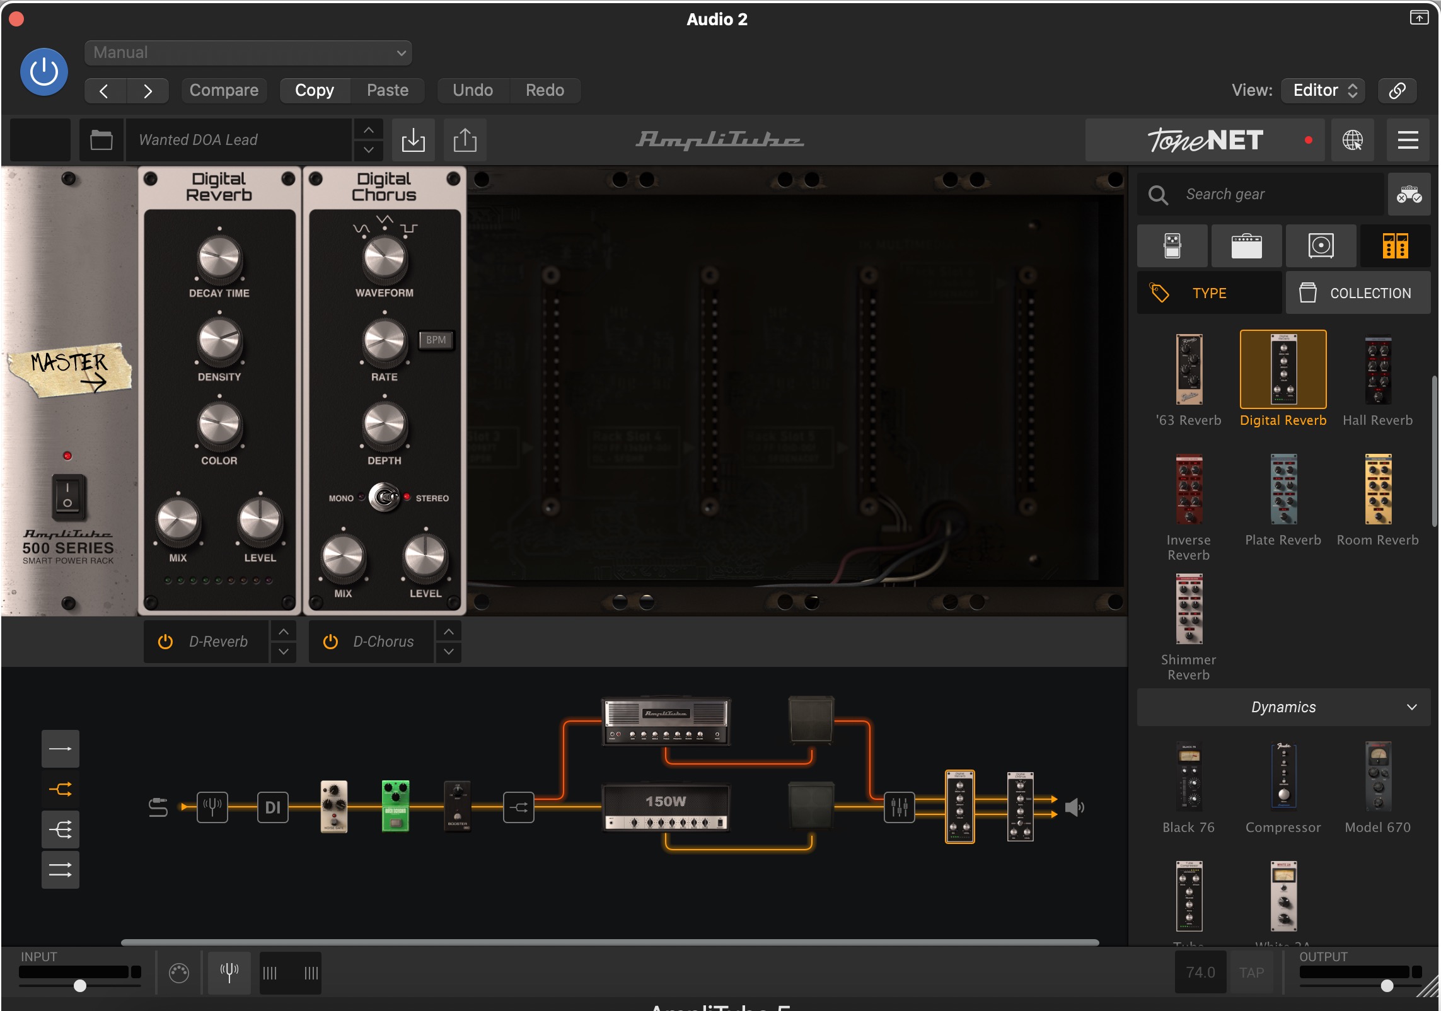This screenshot has width=1441, height=1011.
Task: Click the tuner block in signal chain
Action: 212,807
